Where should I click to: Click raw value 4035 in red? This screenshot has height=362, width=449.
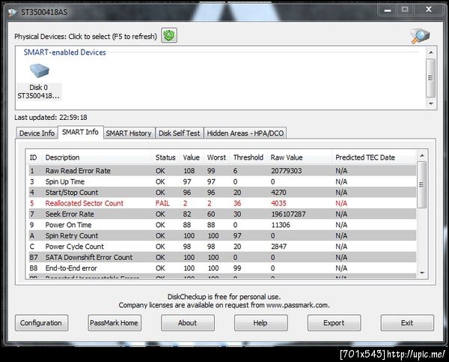click(278, 203)
